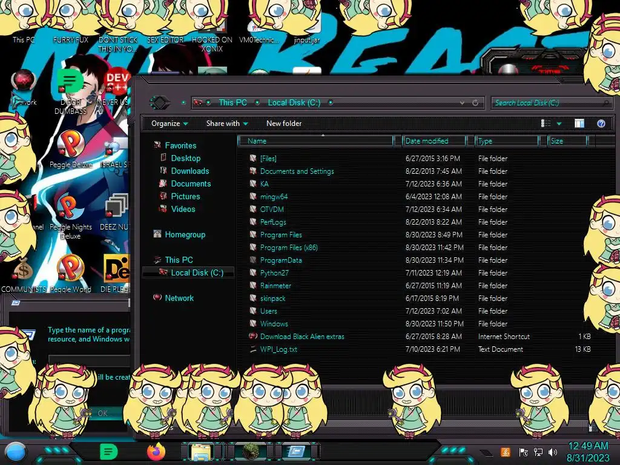620x465 pixels.
Task: Select the WPI_Log.txt file
Action: click(x=279, y=349)
